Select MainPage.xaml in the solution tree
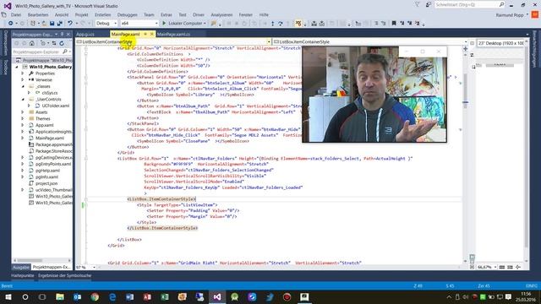Image resolution: width=541 pixels, height=304 pixels. pos(49,138)
